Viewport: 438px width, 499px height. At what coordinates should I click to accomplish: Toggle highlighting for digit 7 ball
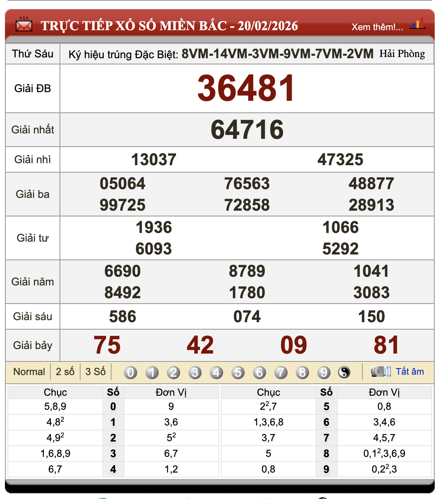pos(281,372)
